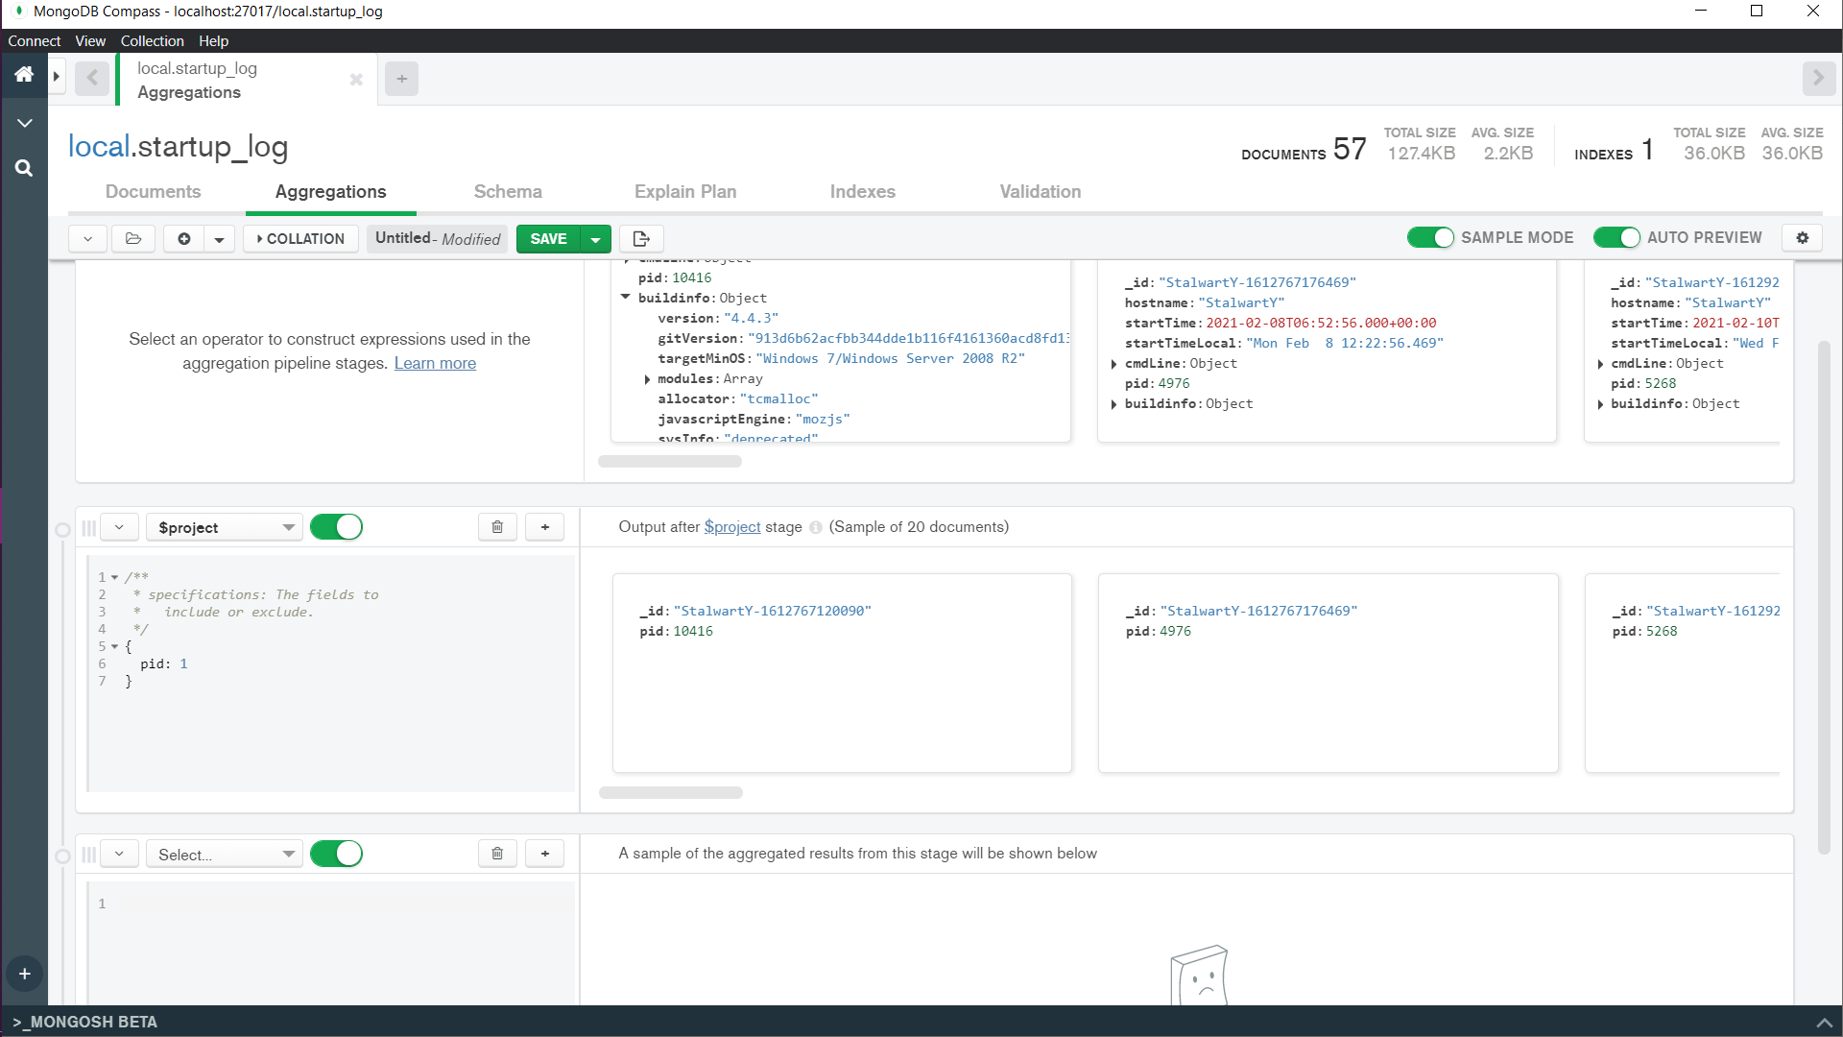
Task: Click the pid 10416 result document card
Action: pyautogui.click(x=842, y=672)
